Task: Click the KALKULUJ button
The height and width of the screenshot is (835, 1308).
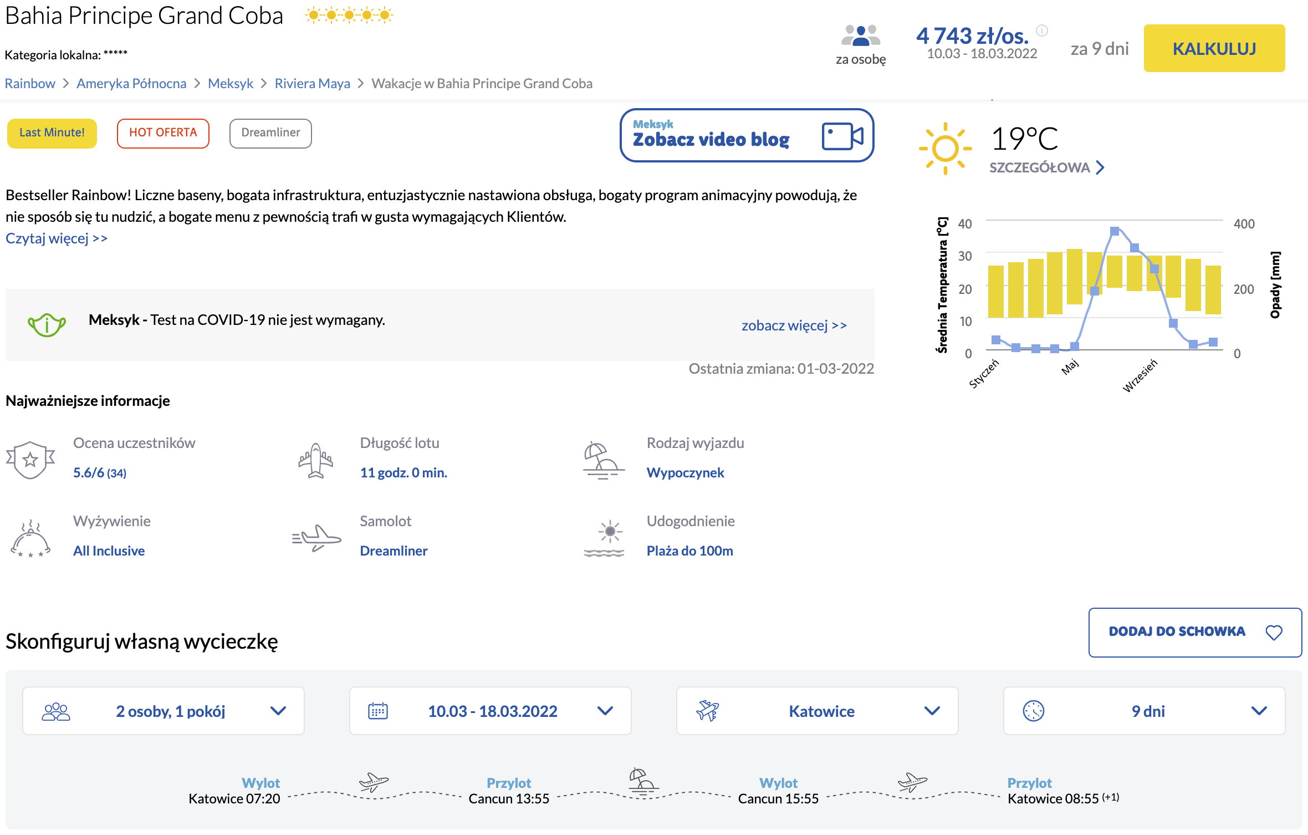Action: 1214,48
